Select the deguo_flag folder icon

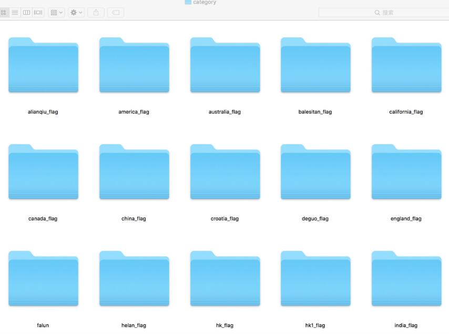tap(315, 172)
